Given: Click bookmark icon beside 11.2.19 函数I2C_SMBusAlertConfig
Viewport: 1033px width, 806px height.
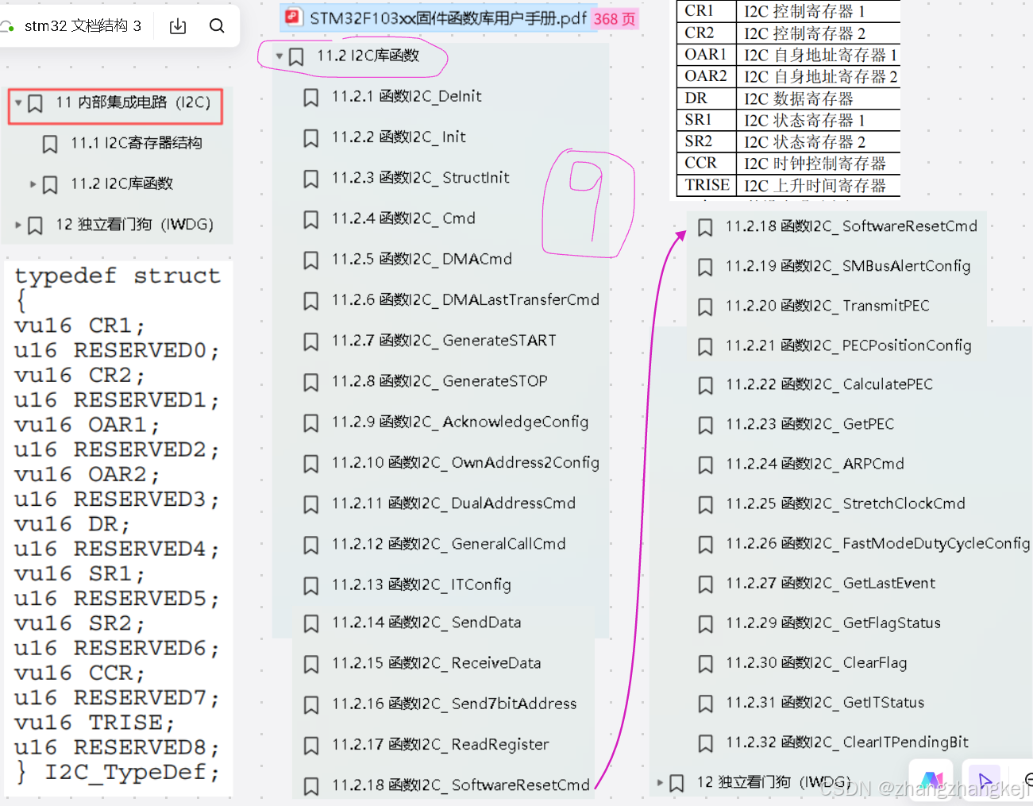Looking at the screenshot, I should coord(705,268).
